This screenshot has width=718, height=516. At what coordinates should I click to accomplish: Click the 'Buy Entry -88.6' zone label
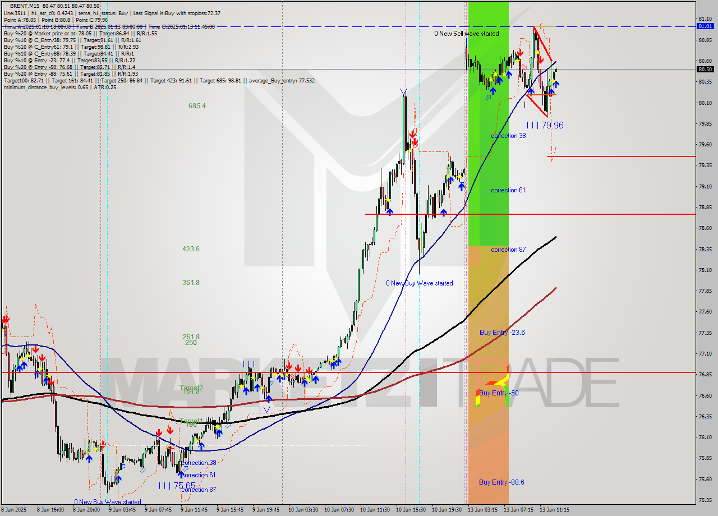click(502, 482)
